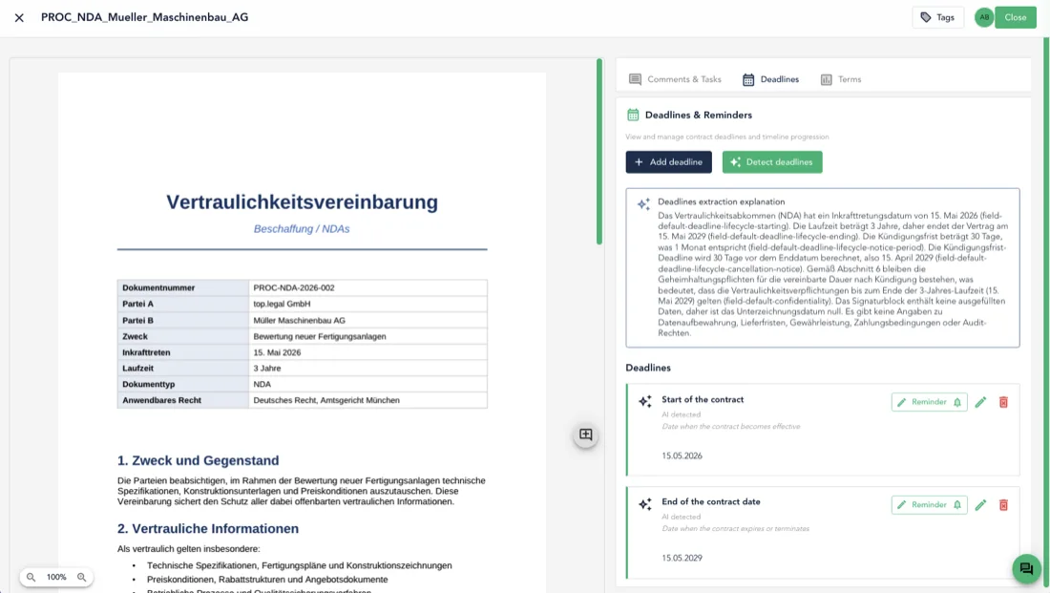Open the Tags menu
Image resolution: width=1050 pixels, height=593 pixels.
[937, 17]
